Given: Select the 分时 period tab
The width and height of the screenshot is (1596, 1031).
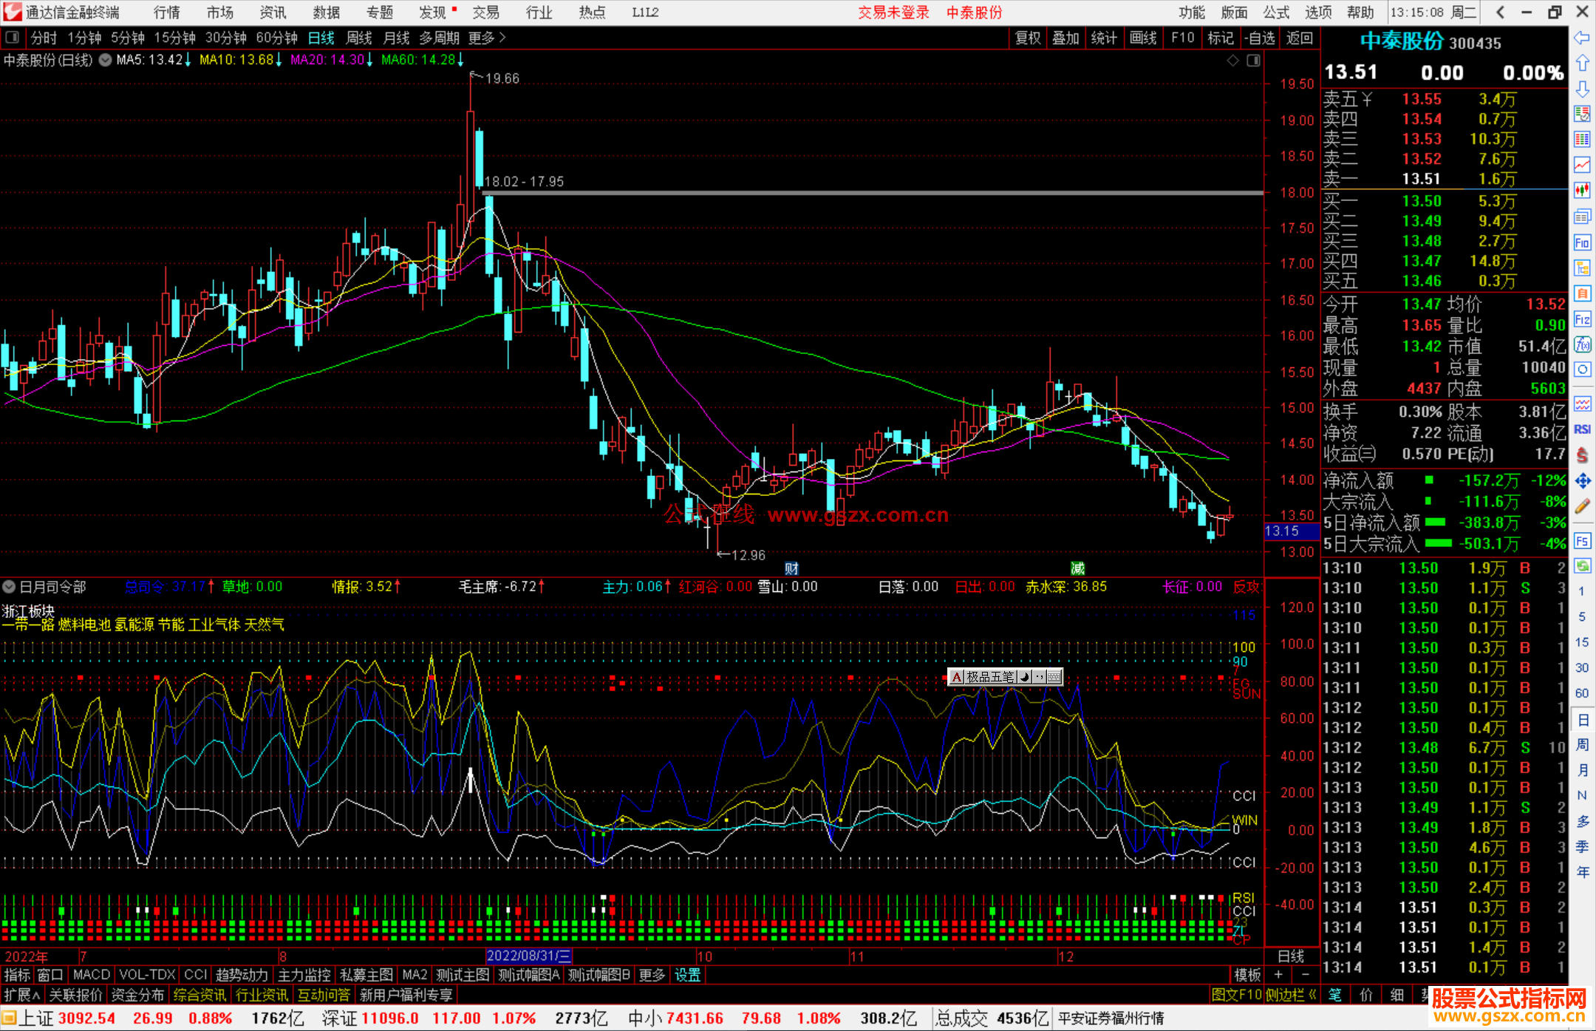Looking at the screenshot, I should click(44, 37).
